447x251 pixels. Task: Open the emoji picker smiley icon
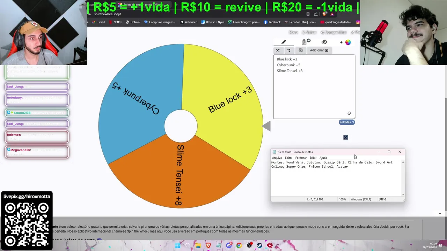tap(349, 113)
